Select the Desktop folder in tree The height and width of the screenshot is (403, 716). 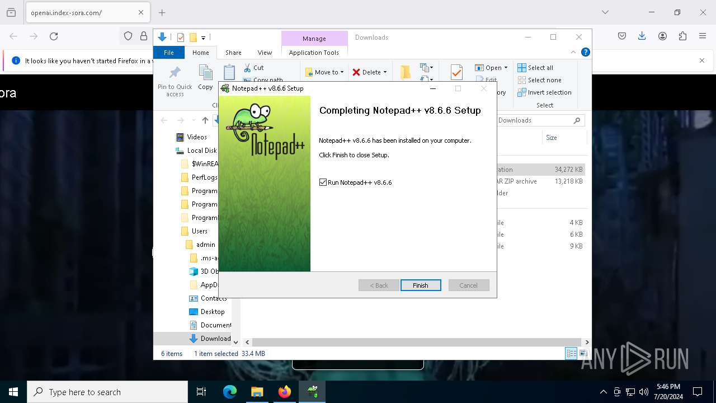(207, 312)
